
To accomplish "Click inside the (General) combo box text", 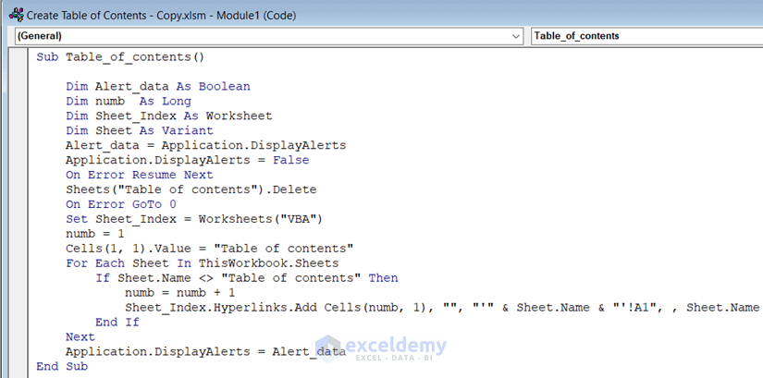I will point(263,36).
